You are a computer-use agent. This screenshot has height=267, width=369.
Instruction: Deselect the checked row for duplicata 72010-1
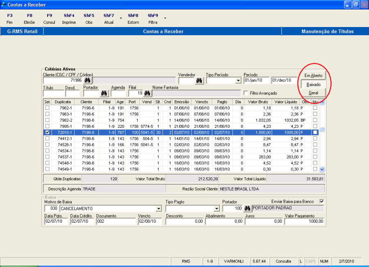pyautogui.click(x=47, y=133)
